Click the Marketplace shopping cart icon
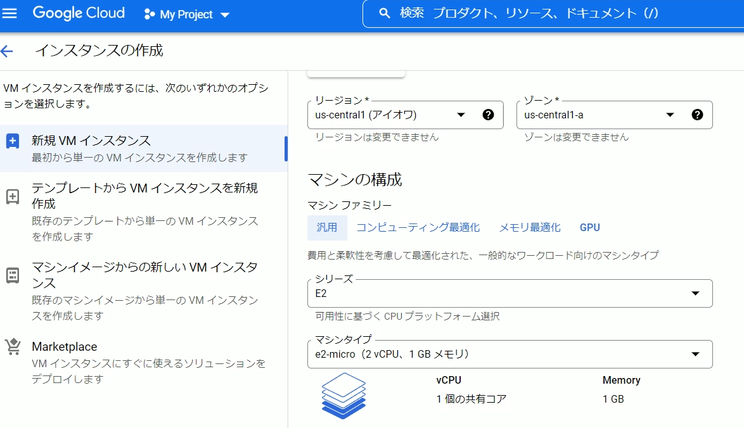The height and width of the screenshot is (428, 744). tap(11, 346)
